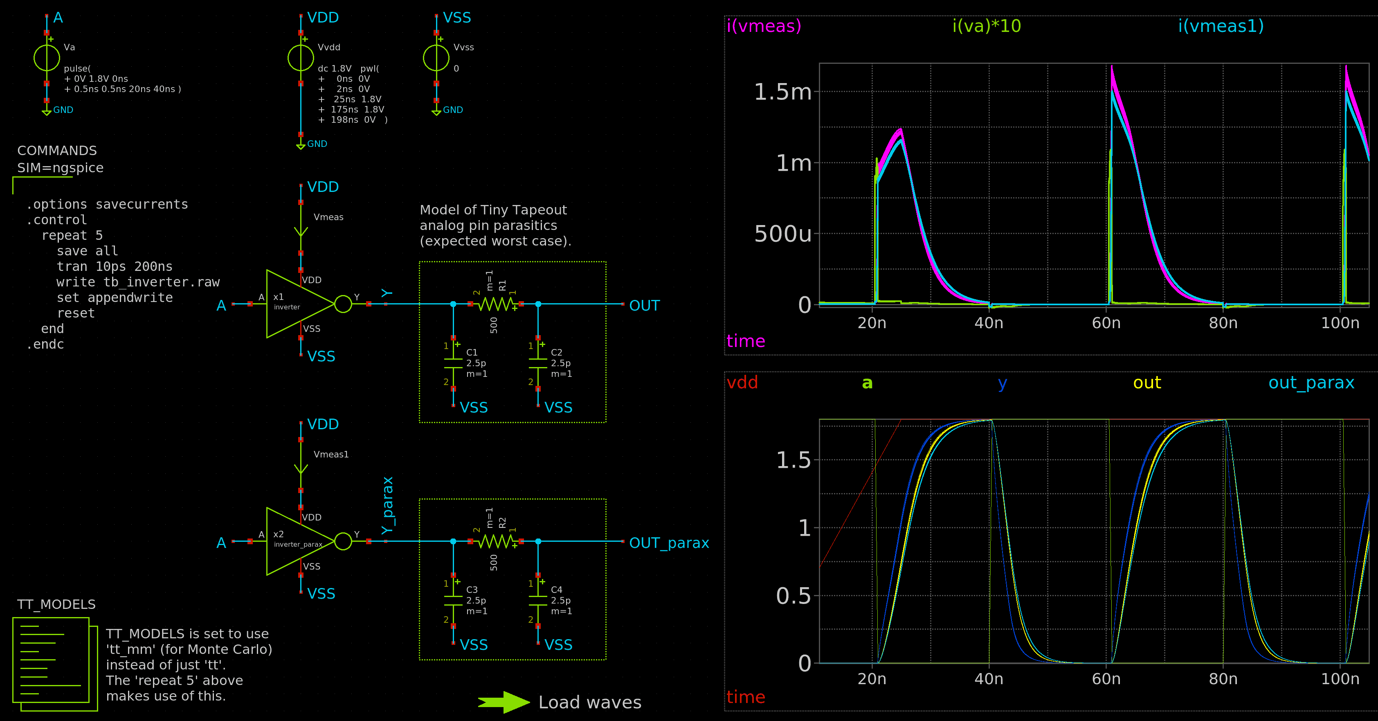Select the Vmeas ammeter arrow symbol
1378x721 pixels.
point(301,228)
